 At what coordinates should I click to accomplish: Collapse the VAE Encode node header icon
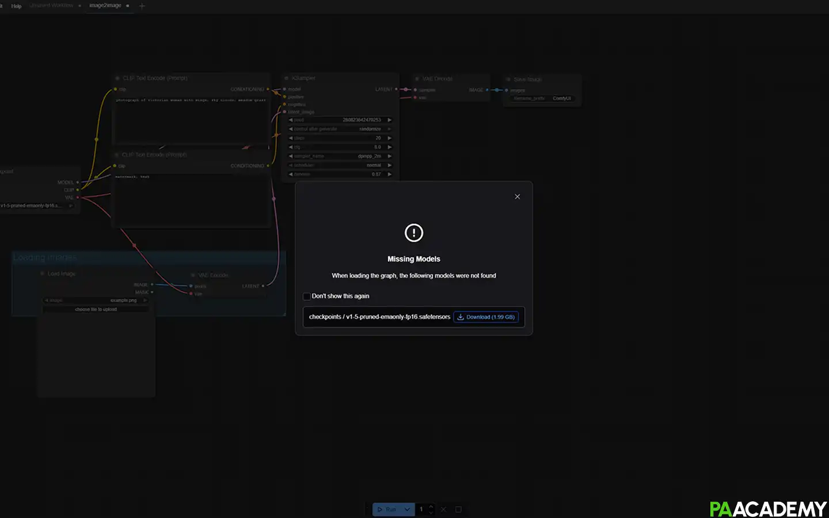coord(192,275)
